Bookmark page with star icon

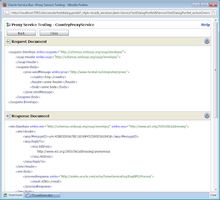213,13
